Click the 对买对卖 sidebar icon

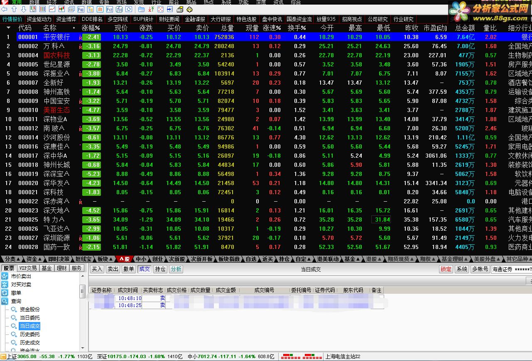(5, 285)
